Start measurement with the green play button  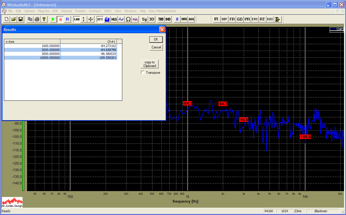pos(53,19)
